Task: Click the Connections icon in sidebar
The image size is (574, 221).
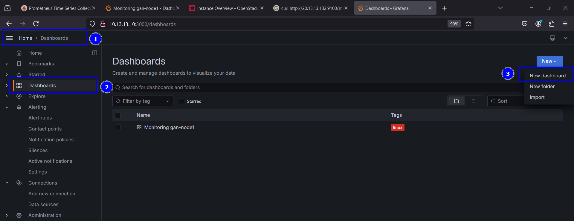Action: coord(19,183)
